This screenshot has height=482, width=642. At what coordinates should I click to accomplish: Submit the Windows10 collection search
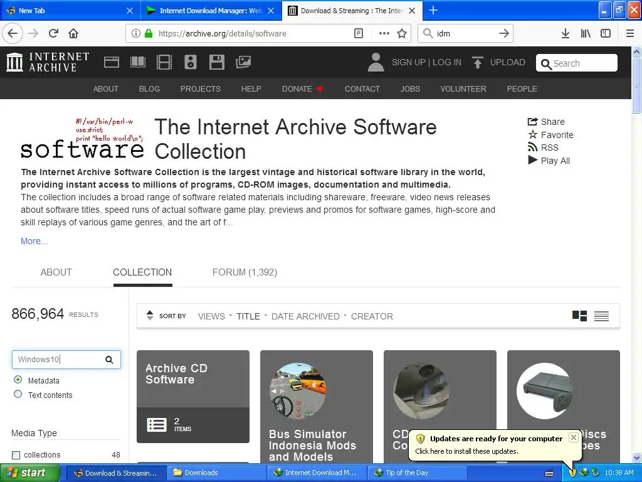[x=109, y=360]
